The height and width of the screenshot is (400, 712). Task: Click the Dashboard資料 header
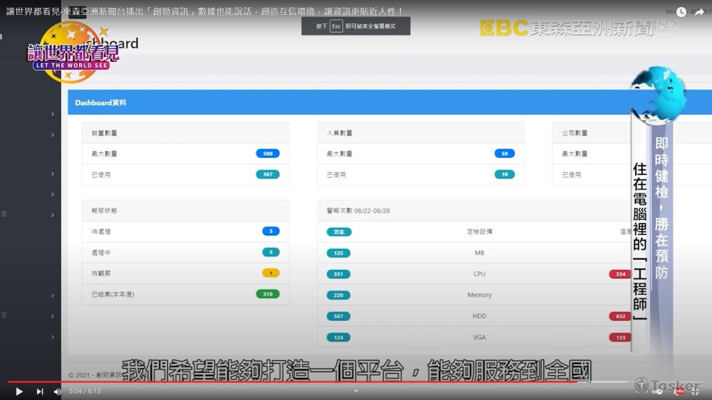(x=100, y=103)
